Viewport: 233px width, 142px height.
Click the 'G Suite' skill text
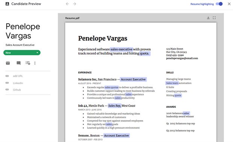click(170, 87)
